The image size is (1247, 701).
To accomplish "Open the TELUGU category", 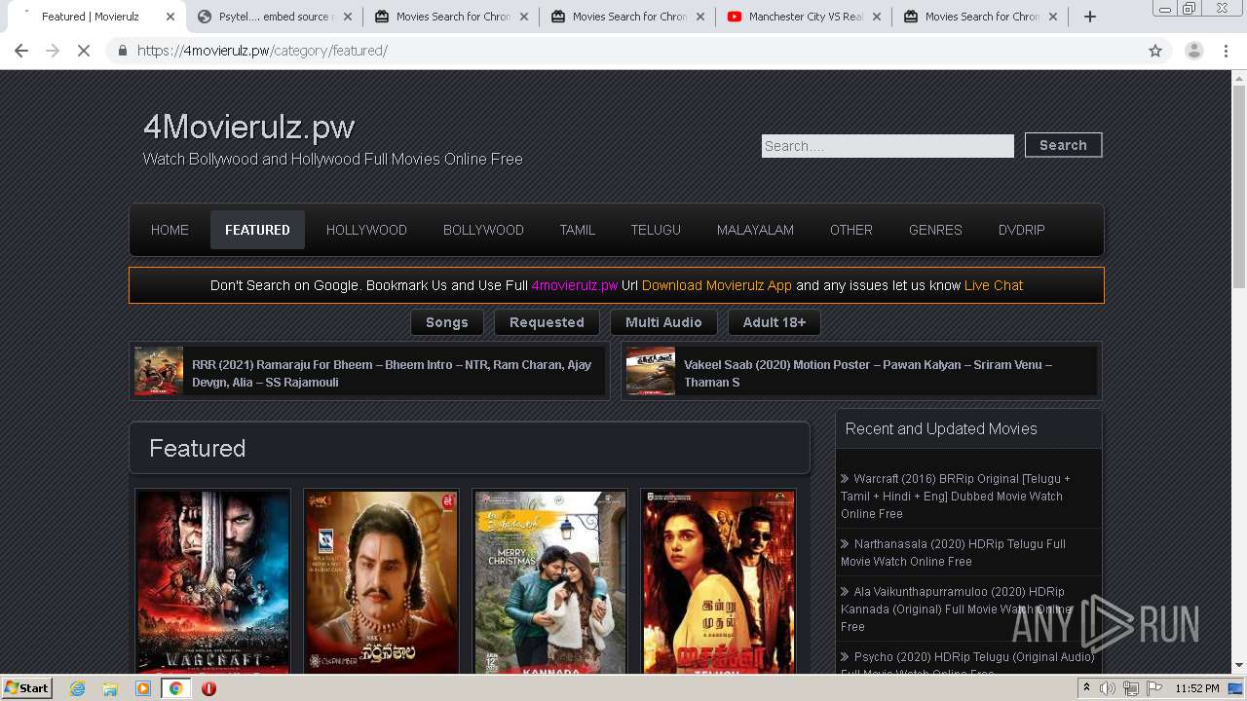I will click(x=656, y=230).
